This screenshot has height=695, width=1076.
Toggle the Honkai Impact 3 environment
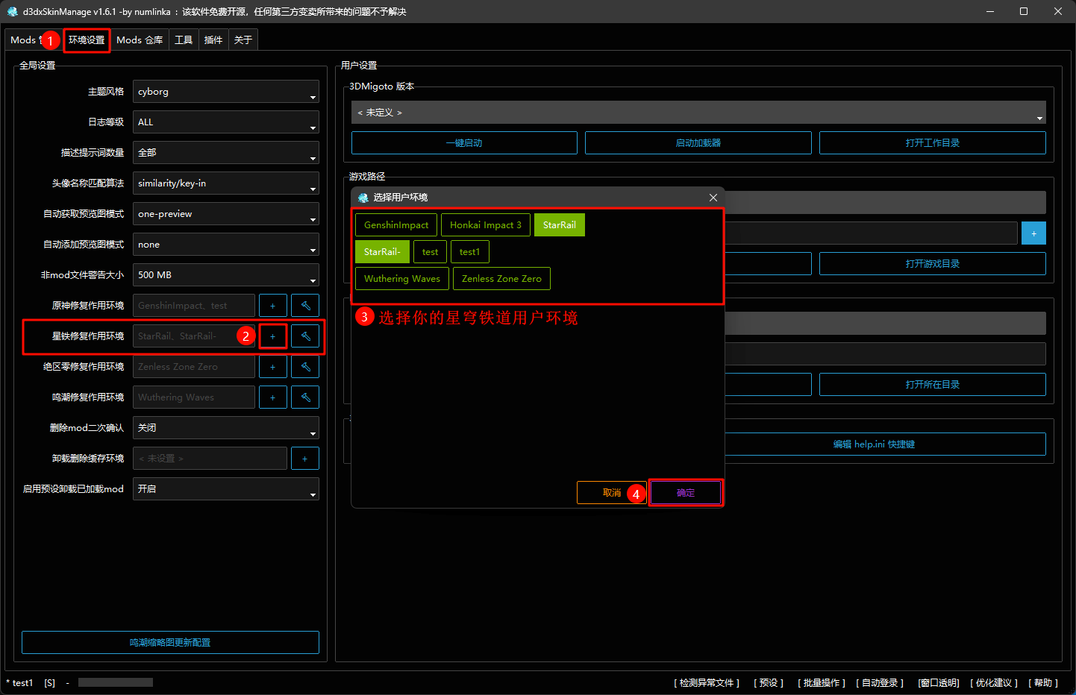click(x=486, y=225)
